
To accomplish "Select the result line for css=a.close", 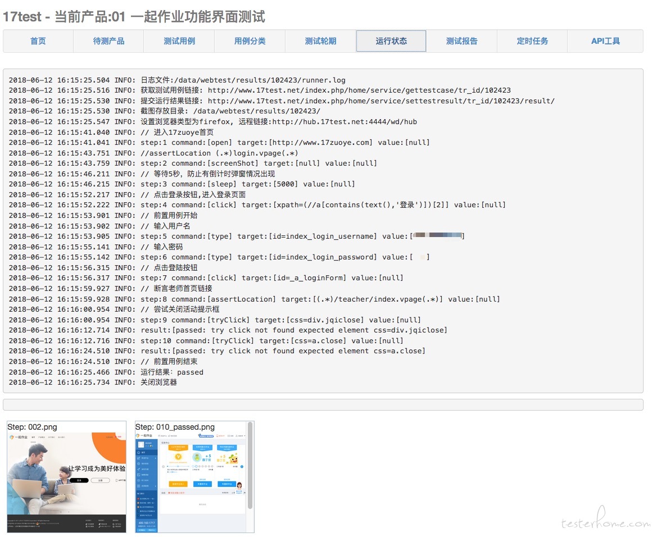I will pyautogui.click(x=217, y=351).
